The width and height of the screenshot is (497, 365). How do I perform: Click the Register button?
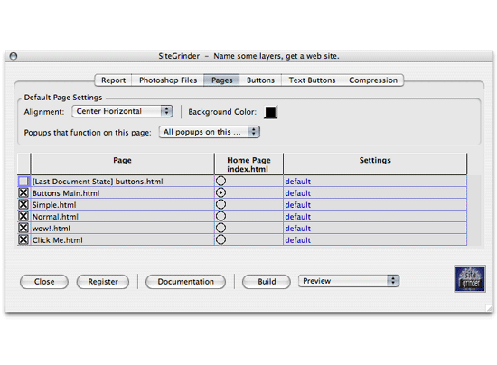pyautogui.click(x=103, y=282)
